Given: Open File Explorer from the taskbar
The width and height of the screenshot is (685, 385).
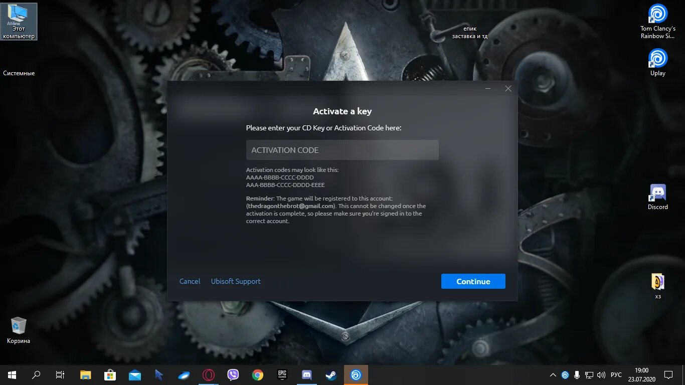Looking at the screenshot, I should coord(86,375).
